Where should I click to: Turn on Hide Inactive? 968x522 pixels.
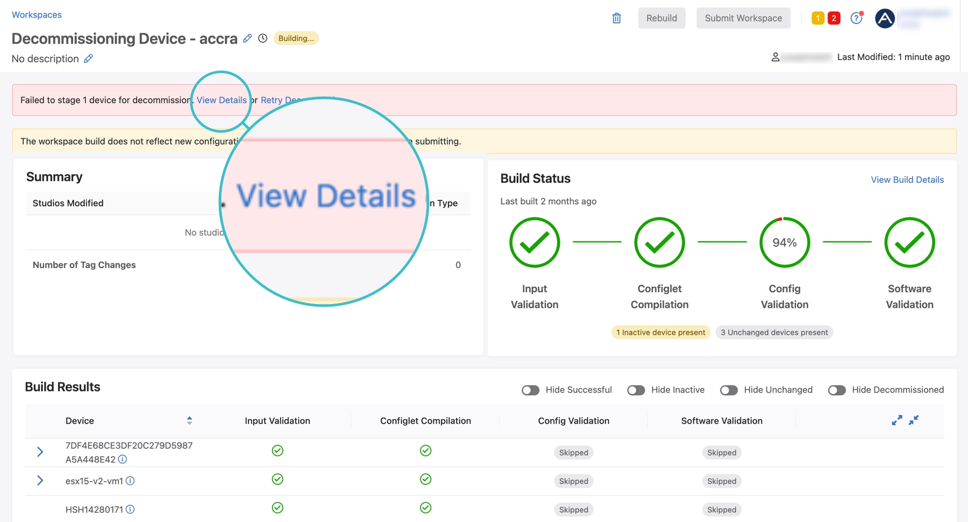pos(636,390)
